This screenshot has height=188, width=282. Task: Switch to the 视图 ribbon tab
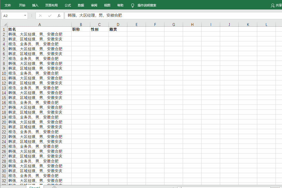coord(107,5)
